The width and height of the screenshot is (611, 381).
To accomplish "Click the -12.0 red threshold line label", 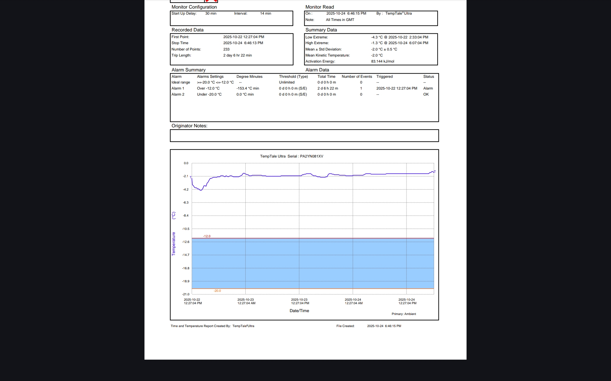I will (x=207, y=236).
